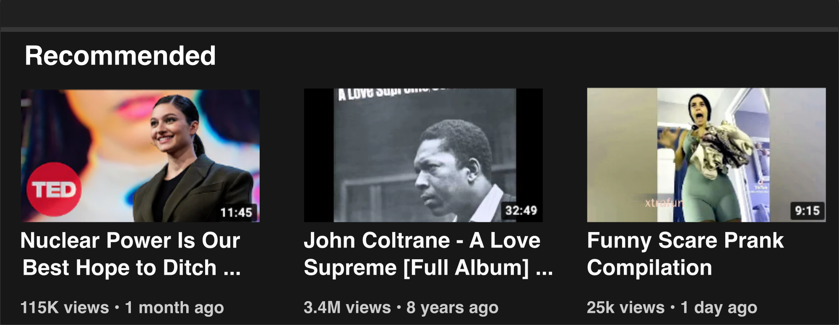Open "Funny Scare Prank Compilation" title link
The height and width of the screenshot is (325, 839).
point(685,254)
